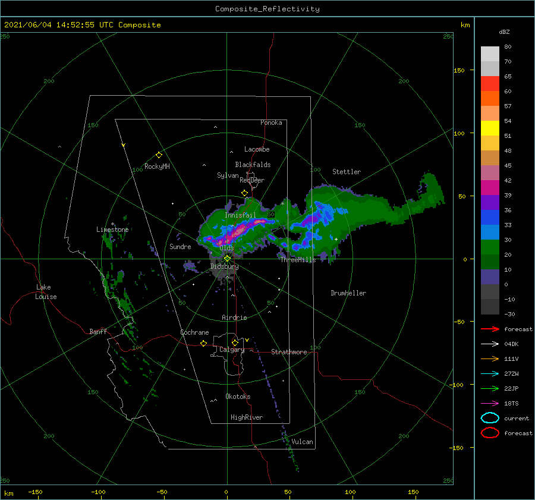Click the ThreeHills city label

298,260
